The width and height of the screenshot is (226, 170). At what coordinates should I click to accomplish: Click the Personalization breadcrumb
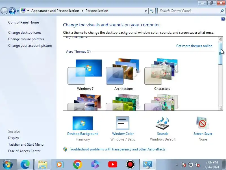97,11
